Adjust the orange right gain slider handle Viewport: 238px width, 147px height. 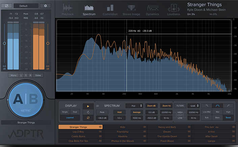[x=48, y=43]
